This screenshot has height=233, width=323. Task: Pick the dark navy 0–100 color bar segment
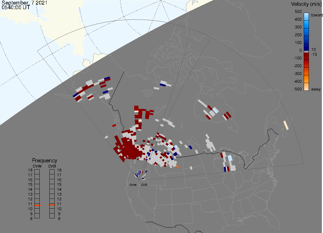point(306,47)
